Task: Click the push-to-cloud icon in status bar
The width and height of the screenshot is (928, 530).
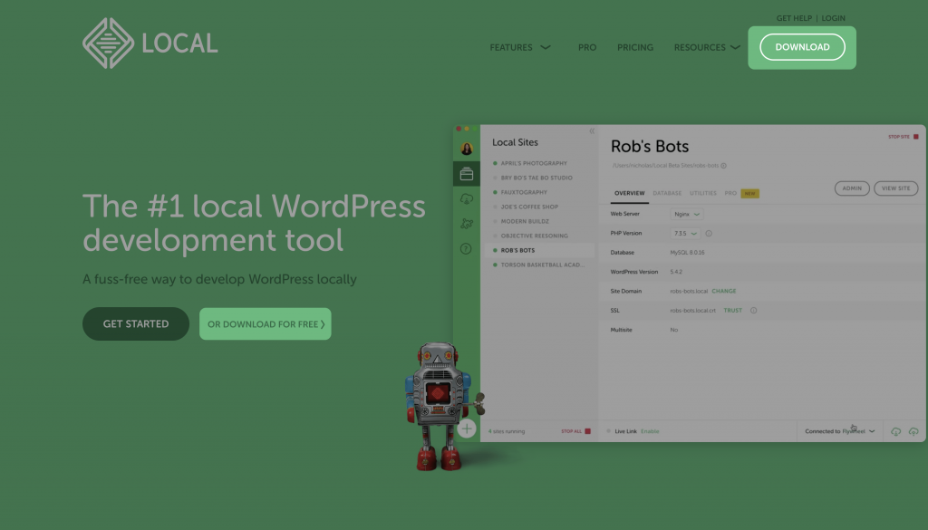Action: point(913,432)
